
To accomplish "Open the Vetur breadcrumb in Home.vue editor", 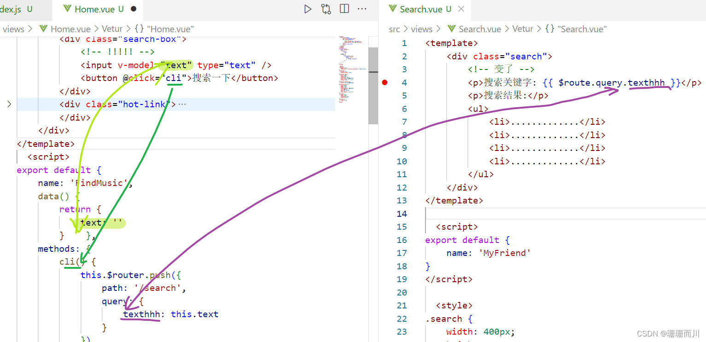I will 112,29.
